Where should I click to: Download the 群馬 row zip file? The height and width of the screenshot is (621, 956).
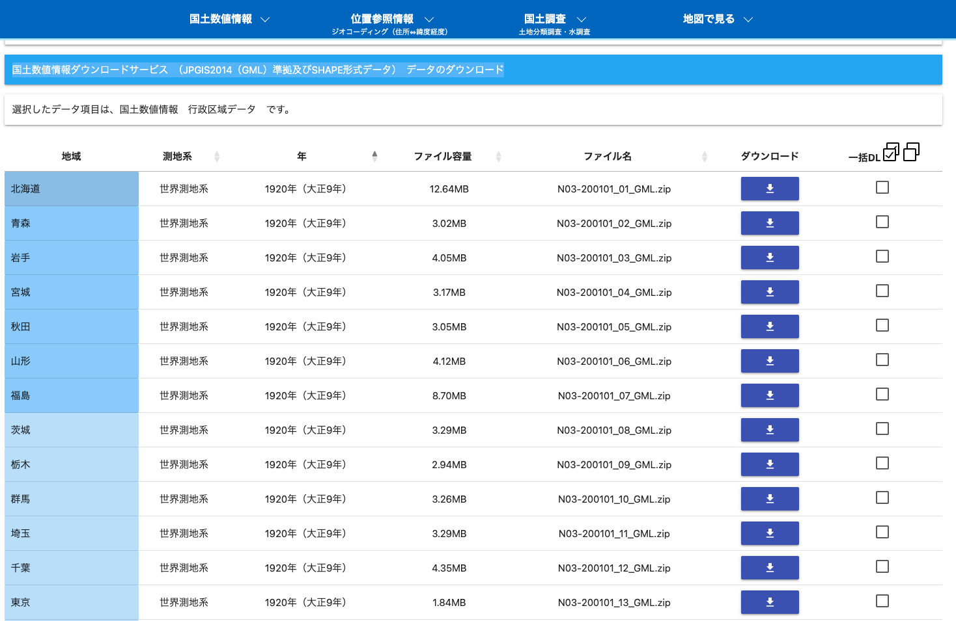pos(769,499)
